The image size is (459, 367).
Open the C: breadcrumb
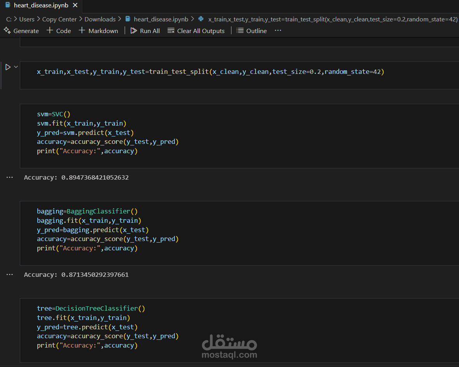[9, 19]
